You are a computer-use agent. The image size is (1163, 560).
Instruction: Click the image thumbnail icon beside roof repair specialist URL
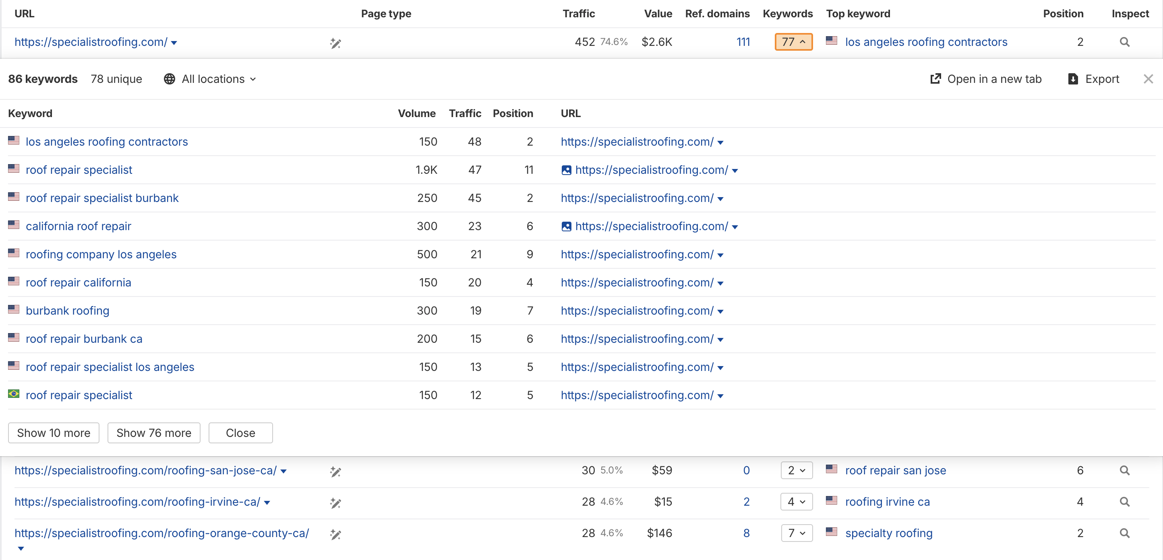coord(567,170)
